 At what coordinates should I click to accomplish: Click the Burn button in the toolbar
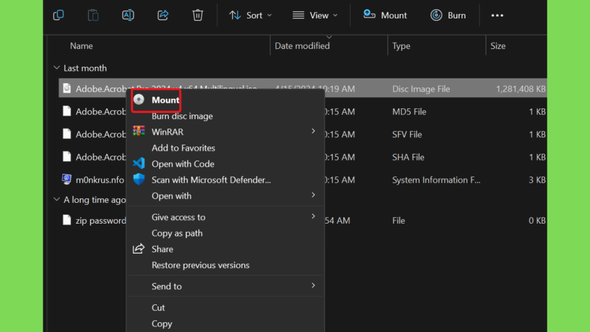point(448,16)
